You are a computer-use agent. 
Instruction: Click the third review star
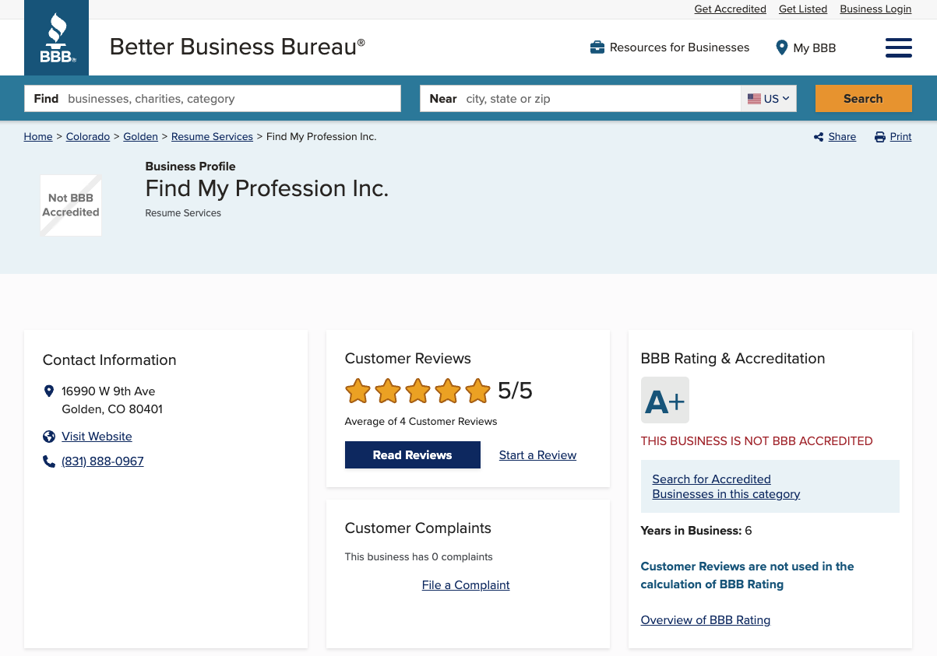click(x=417, y=391)
